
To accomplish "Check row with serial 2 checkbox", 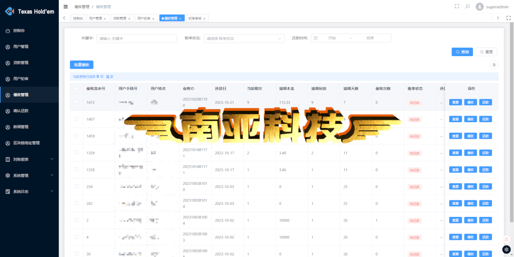I will [76, 220].
